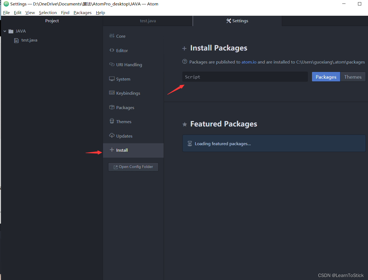368x280 pixels.
Task: Maximize the Atom window
Action: click(x=360, y=4)
